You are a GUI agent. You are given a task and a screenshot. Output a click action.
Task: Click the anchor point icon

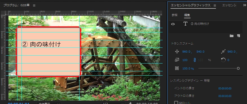223,52
